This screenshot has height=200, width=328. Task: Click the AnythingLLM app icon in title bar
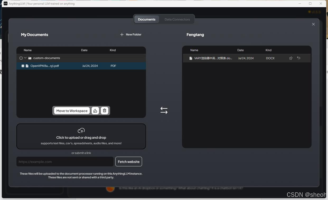[6, 3]
